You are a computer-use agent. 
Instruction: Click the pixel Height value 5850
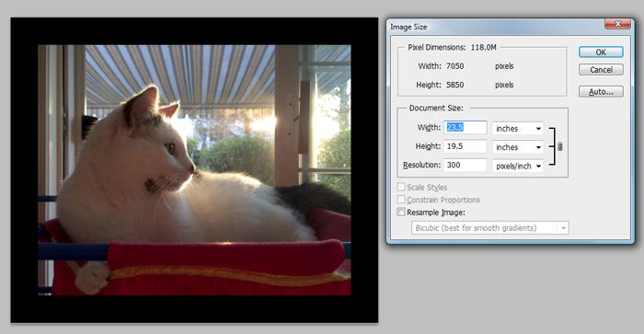[x=454, y=85]
